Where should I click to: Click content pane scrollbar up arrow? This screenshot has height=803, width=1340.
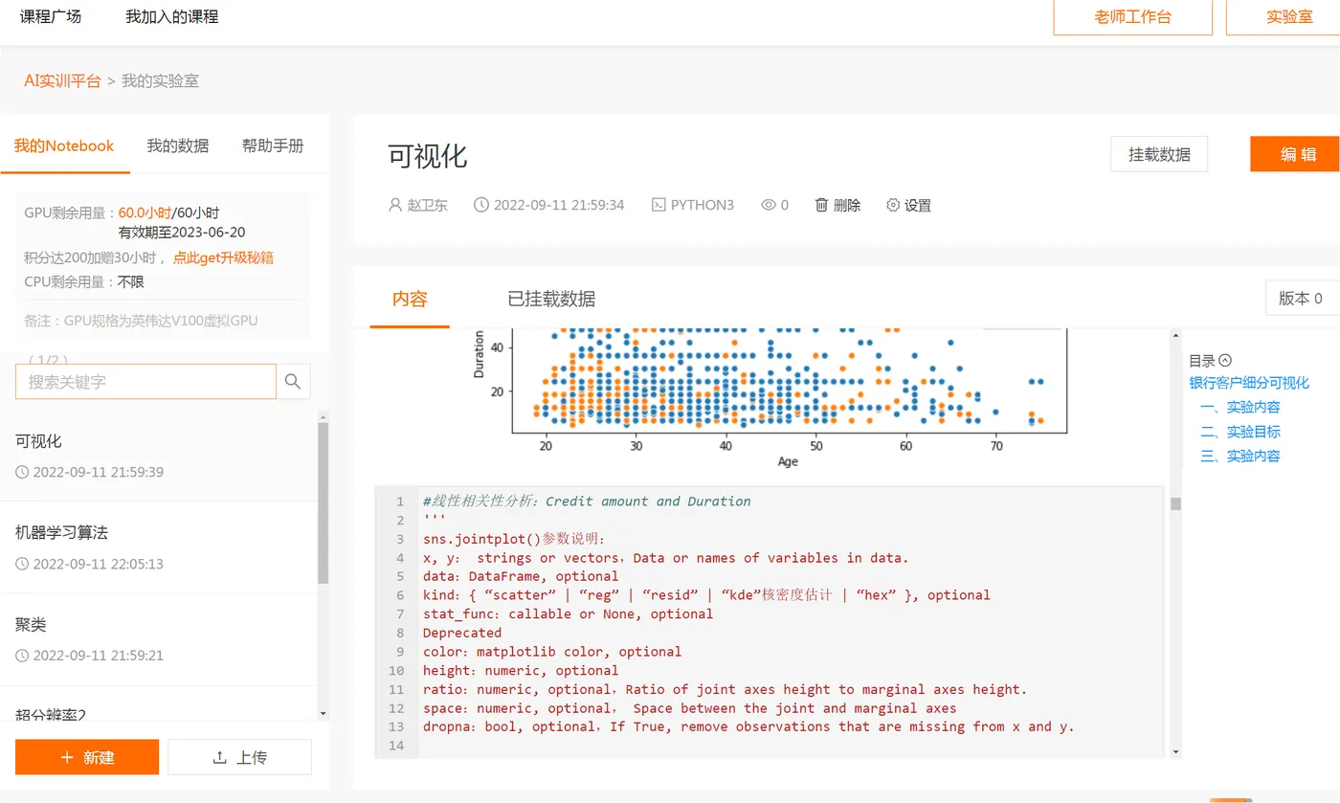1176,335
